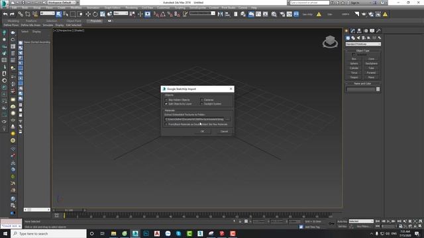
Task: Click the Windows taskbar search box
Action: pyautogui.click(x=48, y=233)
